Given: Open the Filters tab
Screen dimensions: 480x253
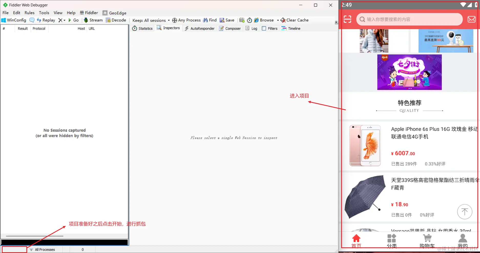Looking at the screenshot, I should coord(269,28).
